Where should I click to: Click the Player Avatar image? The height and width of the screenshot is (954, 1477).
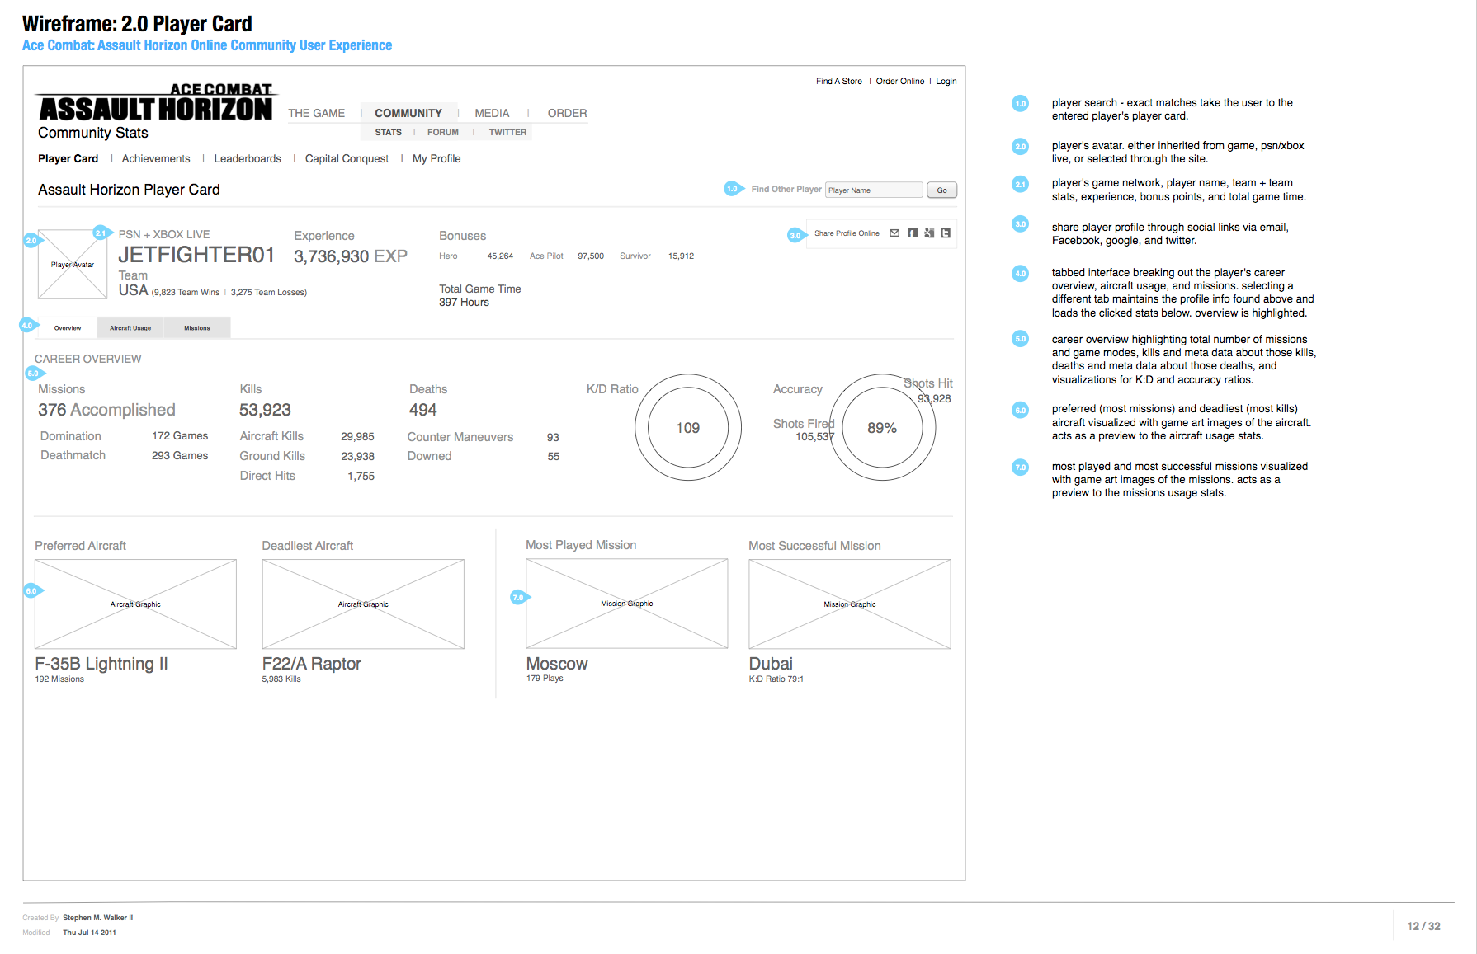point(73,265)
